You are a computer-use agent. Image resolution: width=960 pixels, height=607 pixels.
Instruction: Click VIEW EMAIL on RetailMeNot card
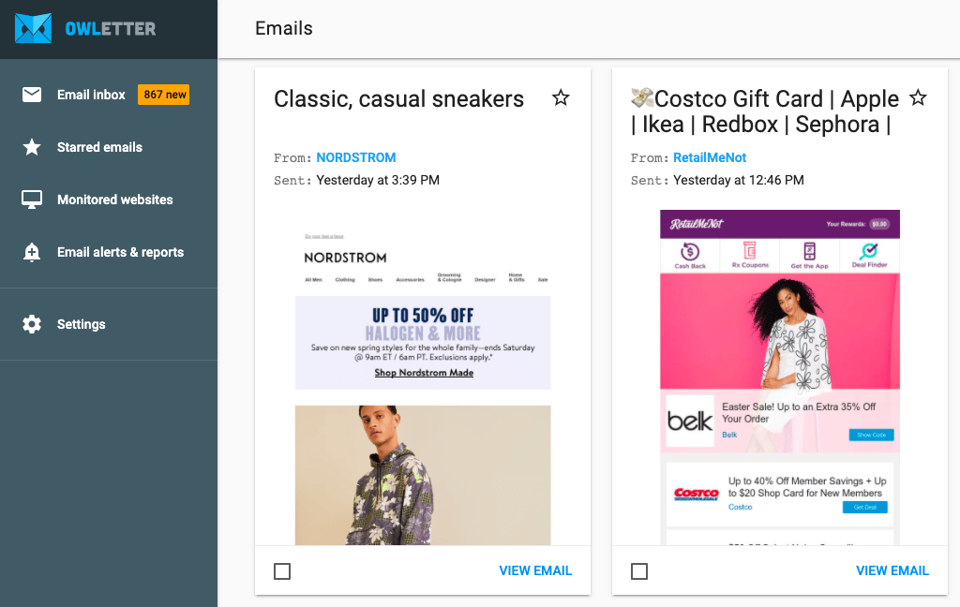point(892,570)
